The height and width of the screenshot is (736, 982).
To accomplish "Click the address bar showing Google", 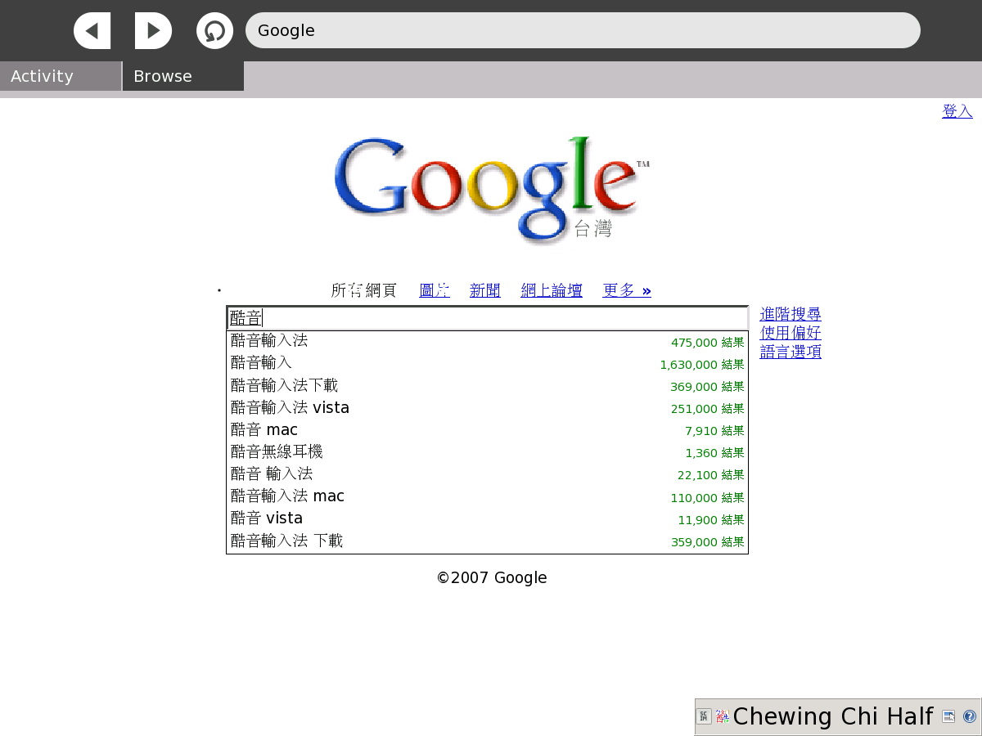I will point(583,31).
